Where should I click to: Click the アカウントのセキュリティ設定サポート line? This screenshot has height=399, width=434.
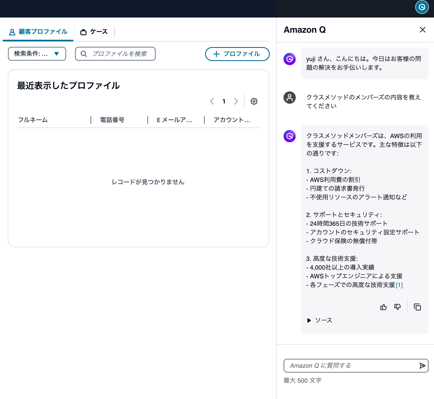click(x=363, y=232)
